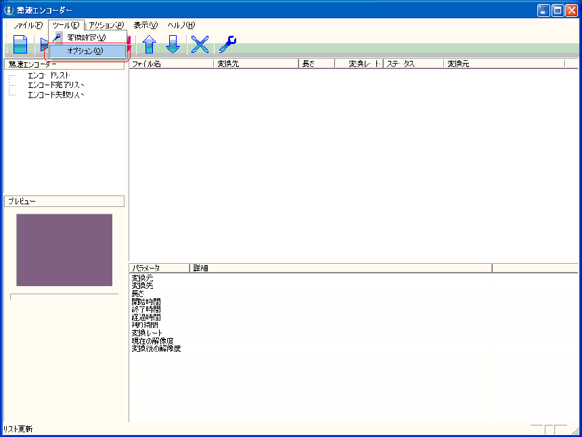Select the エンコード完了リスト tree item
The image size is (582, 437).
tap(56, 85)
